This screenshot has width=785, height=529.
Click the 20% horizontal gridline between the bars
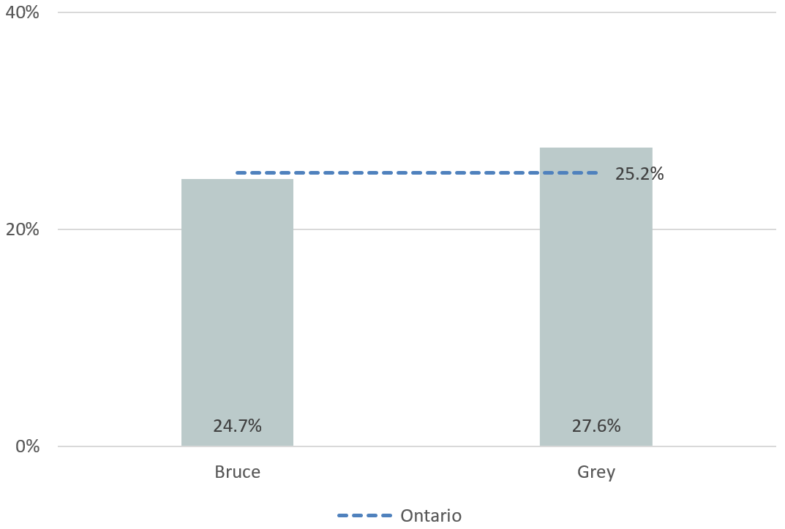point(416,229)
